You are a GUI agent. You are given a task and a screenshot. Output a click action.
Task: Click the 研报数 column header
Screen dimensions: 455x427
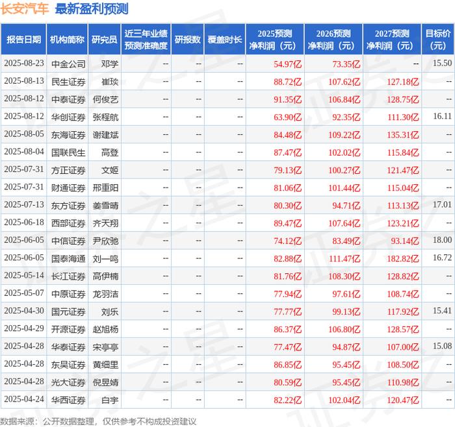coord(187,40)
